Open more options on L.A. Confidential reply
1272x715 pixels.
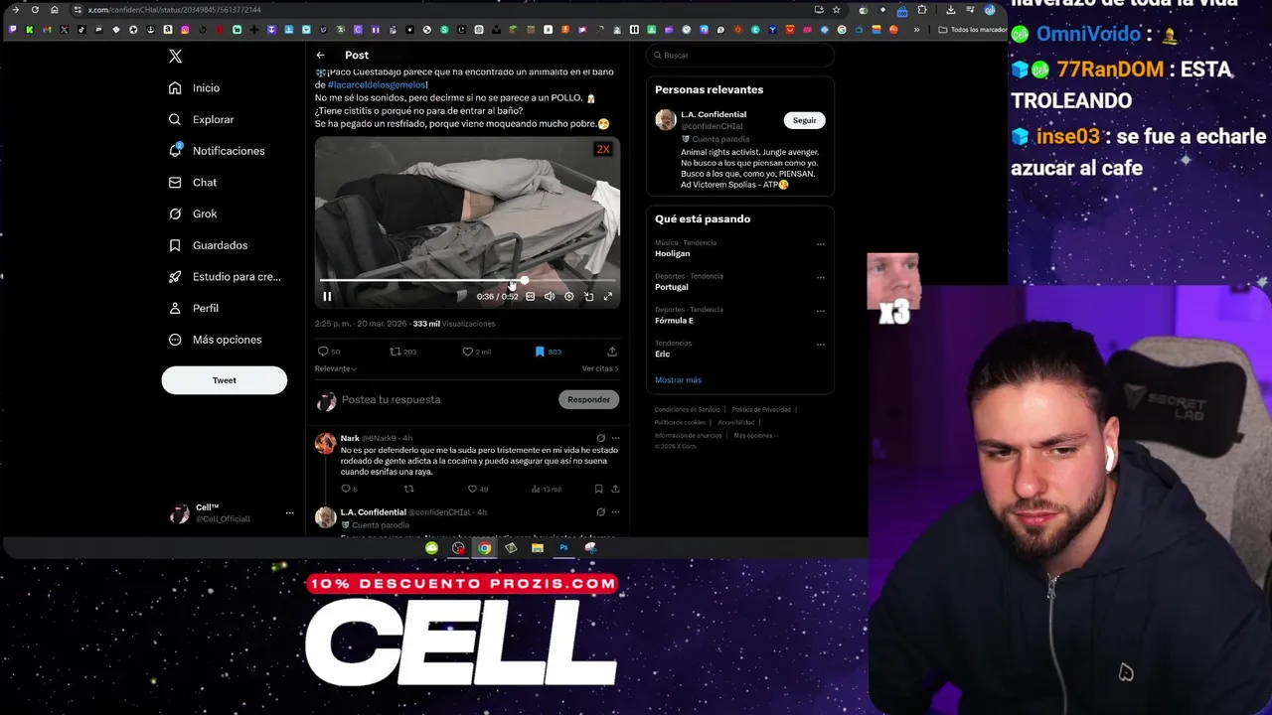coord(615,512)
